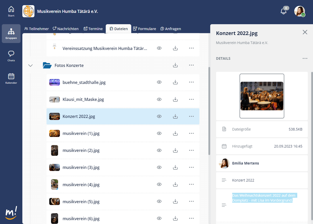Click the file list vertical scrollbar
313x224 pixels.
pyautogui.click(x=209, y=111)
